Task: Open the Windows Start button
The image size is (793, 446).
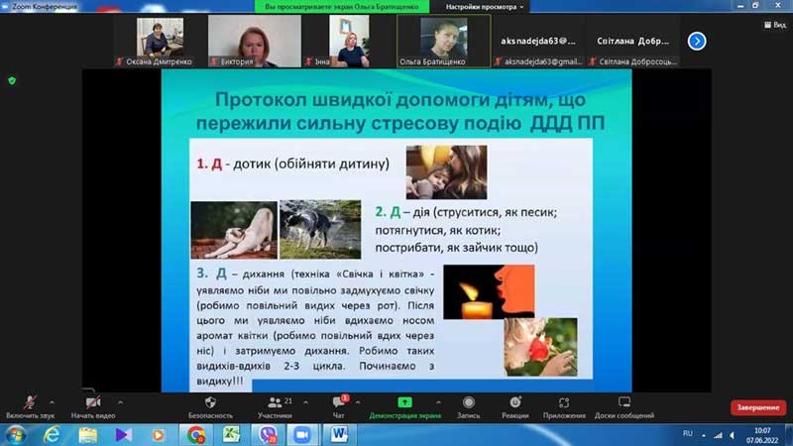Action: click(16, 435)
